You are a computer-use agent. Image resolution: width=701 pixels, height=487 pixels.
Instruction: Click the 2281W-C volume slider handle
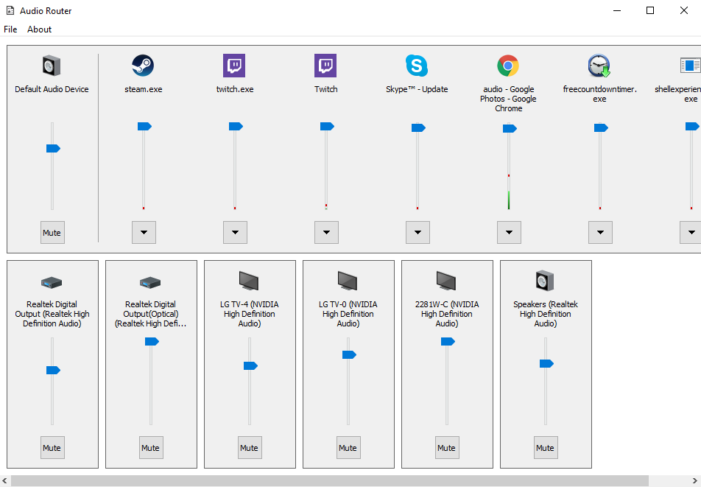tap(448, 342)
